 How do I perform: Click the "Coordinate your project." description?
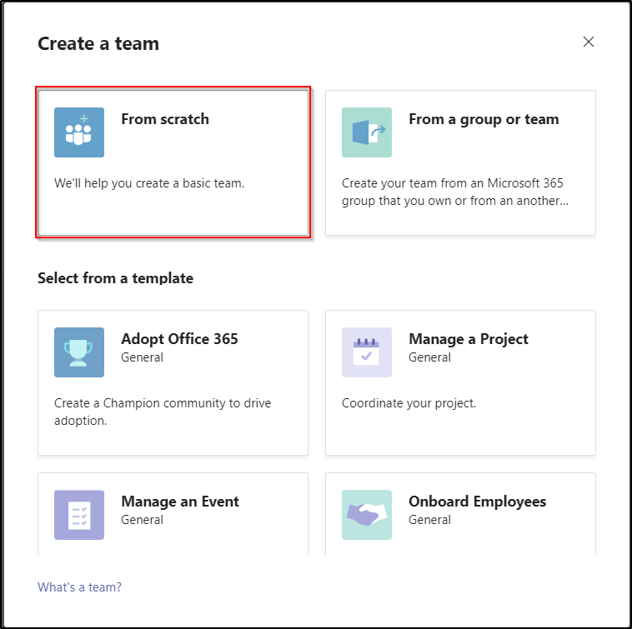[409, 403]
